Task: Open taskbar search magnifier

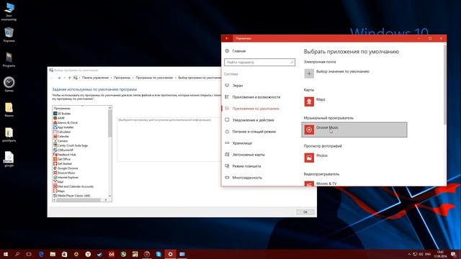Action: (17, 254)
